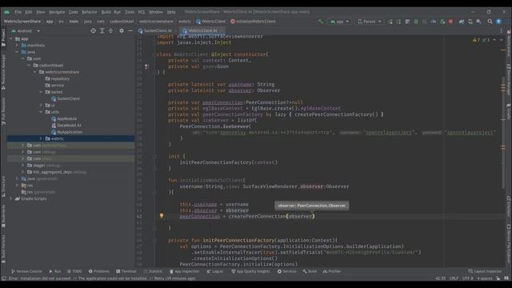Open the Problems tool window
Screen dimensions: 512x288
click(99, 271)
